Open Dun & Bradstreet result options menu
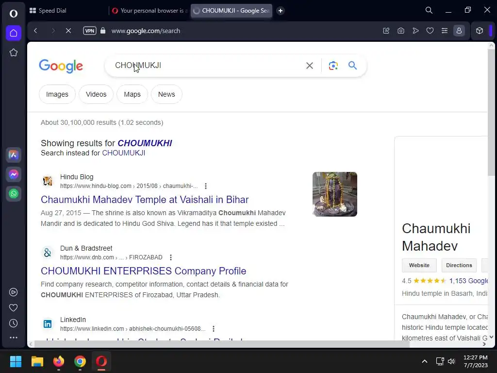This screenshot has height=373, width=497. 171,257
